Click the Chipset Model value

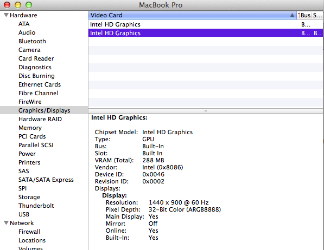pos(167,132)
